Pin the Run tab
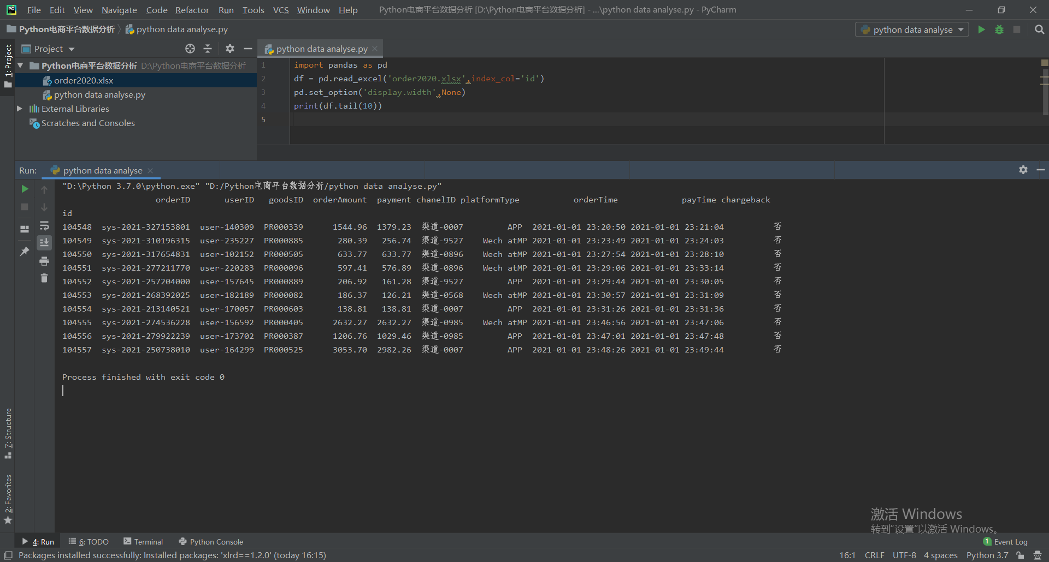 click(x=25, y=252)
